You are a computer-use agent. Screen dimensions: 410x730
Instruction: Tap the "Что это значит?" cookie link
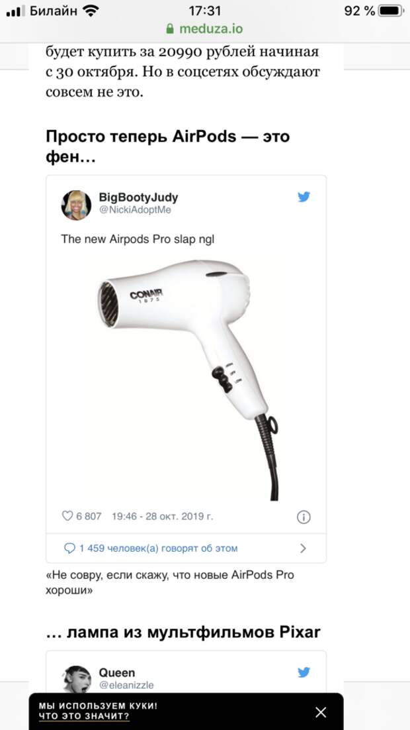[x=84, y=716]
